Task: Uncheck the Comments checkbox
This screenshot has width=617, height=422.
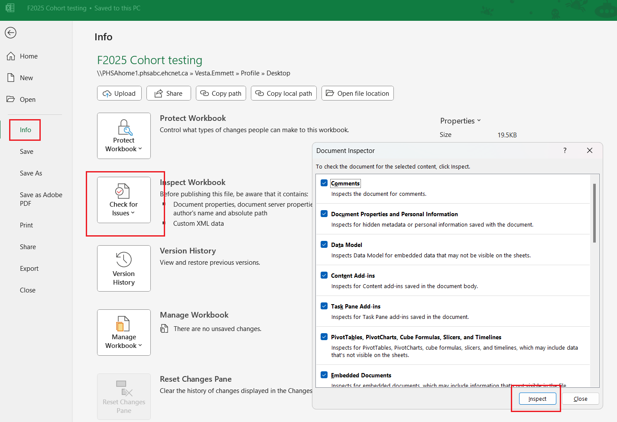Action: (x=324, y=183)
